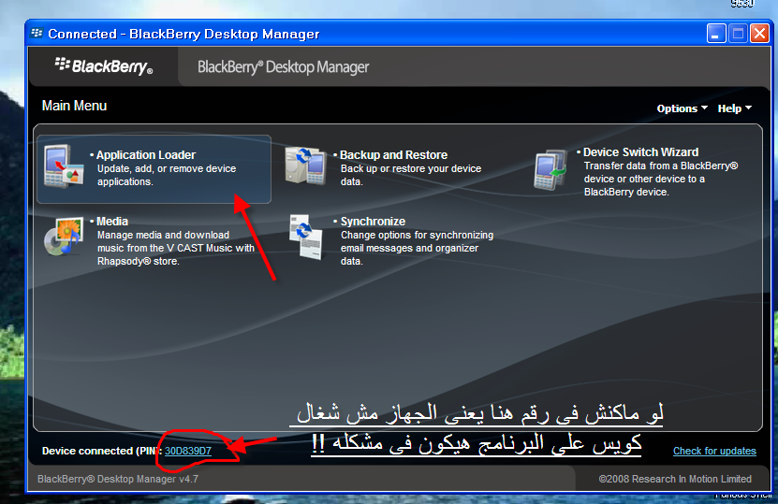Viewport: 778px width, 504px height.
Task: Click '©2008 Research In Motion Limited' text
Action: pos(675,480)
